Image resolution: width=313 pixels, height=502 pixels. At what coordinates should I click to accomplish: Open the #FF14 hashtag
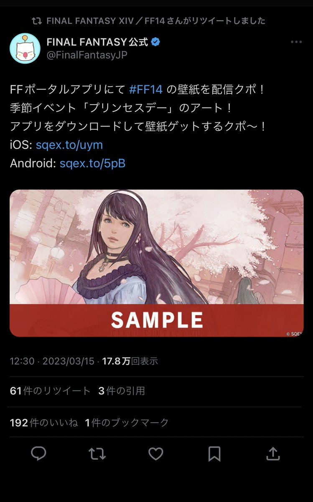click(x=146, y=89)
